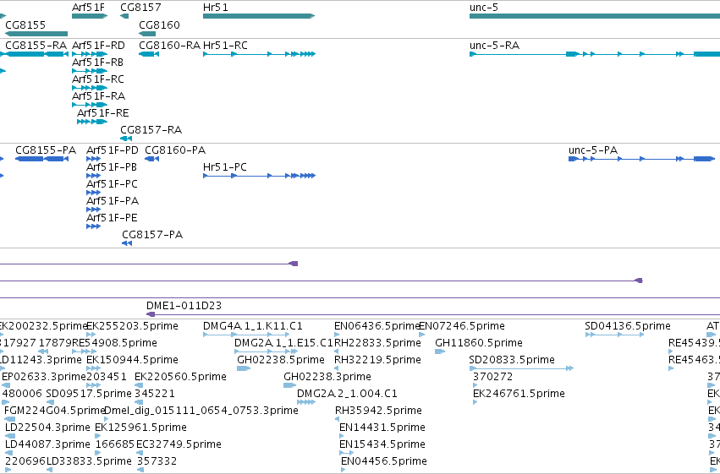Select EST EC32749.5prime
The image size is (720, 474).
pyautogui.click(x=140, y=454)
